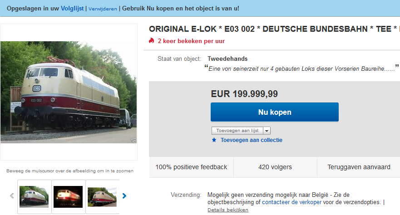The image size is (400, 215).
Task: Click the Toevoegen aan lijst button
Action: point(237,131)
